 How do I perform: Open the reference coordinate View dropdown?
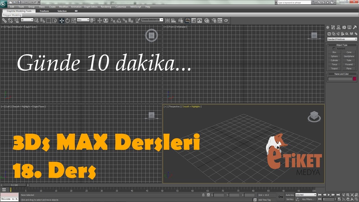point(83,20)
